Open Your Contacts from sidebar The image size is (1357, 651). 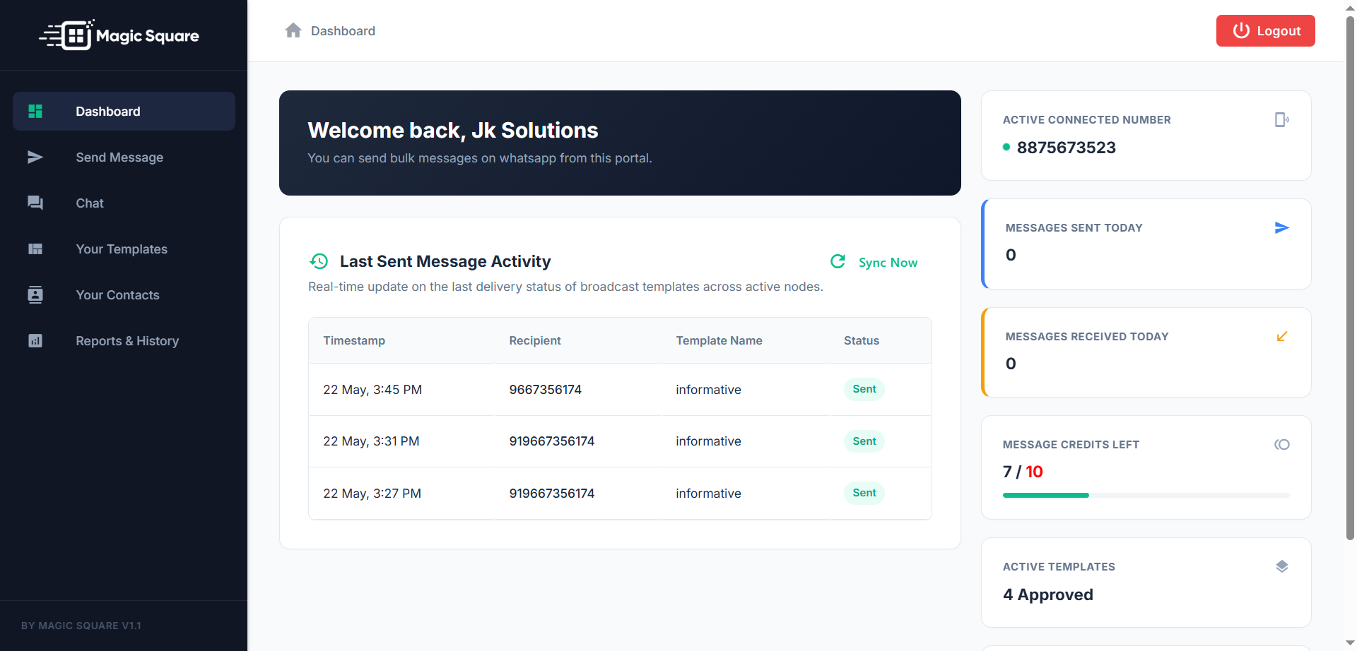[124, 294]
